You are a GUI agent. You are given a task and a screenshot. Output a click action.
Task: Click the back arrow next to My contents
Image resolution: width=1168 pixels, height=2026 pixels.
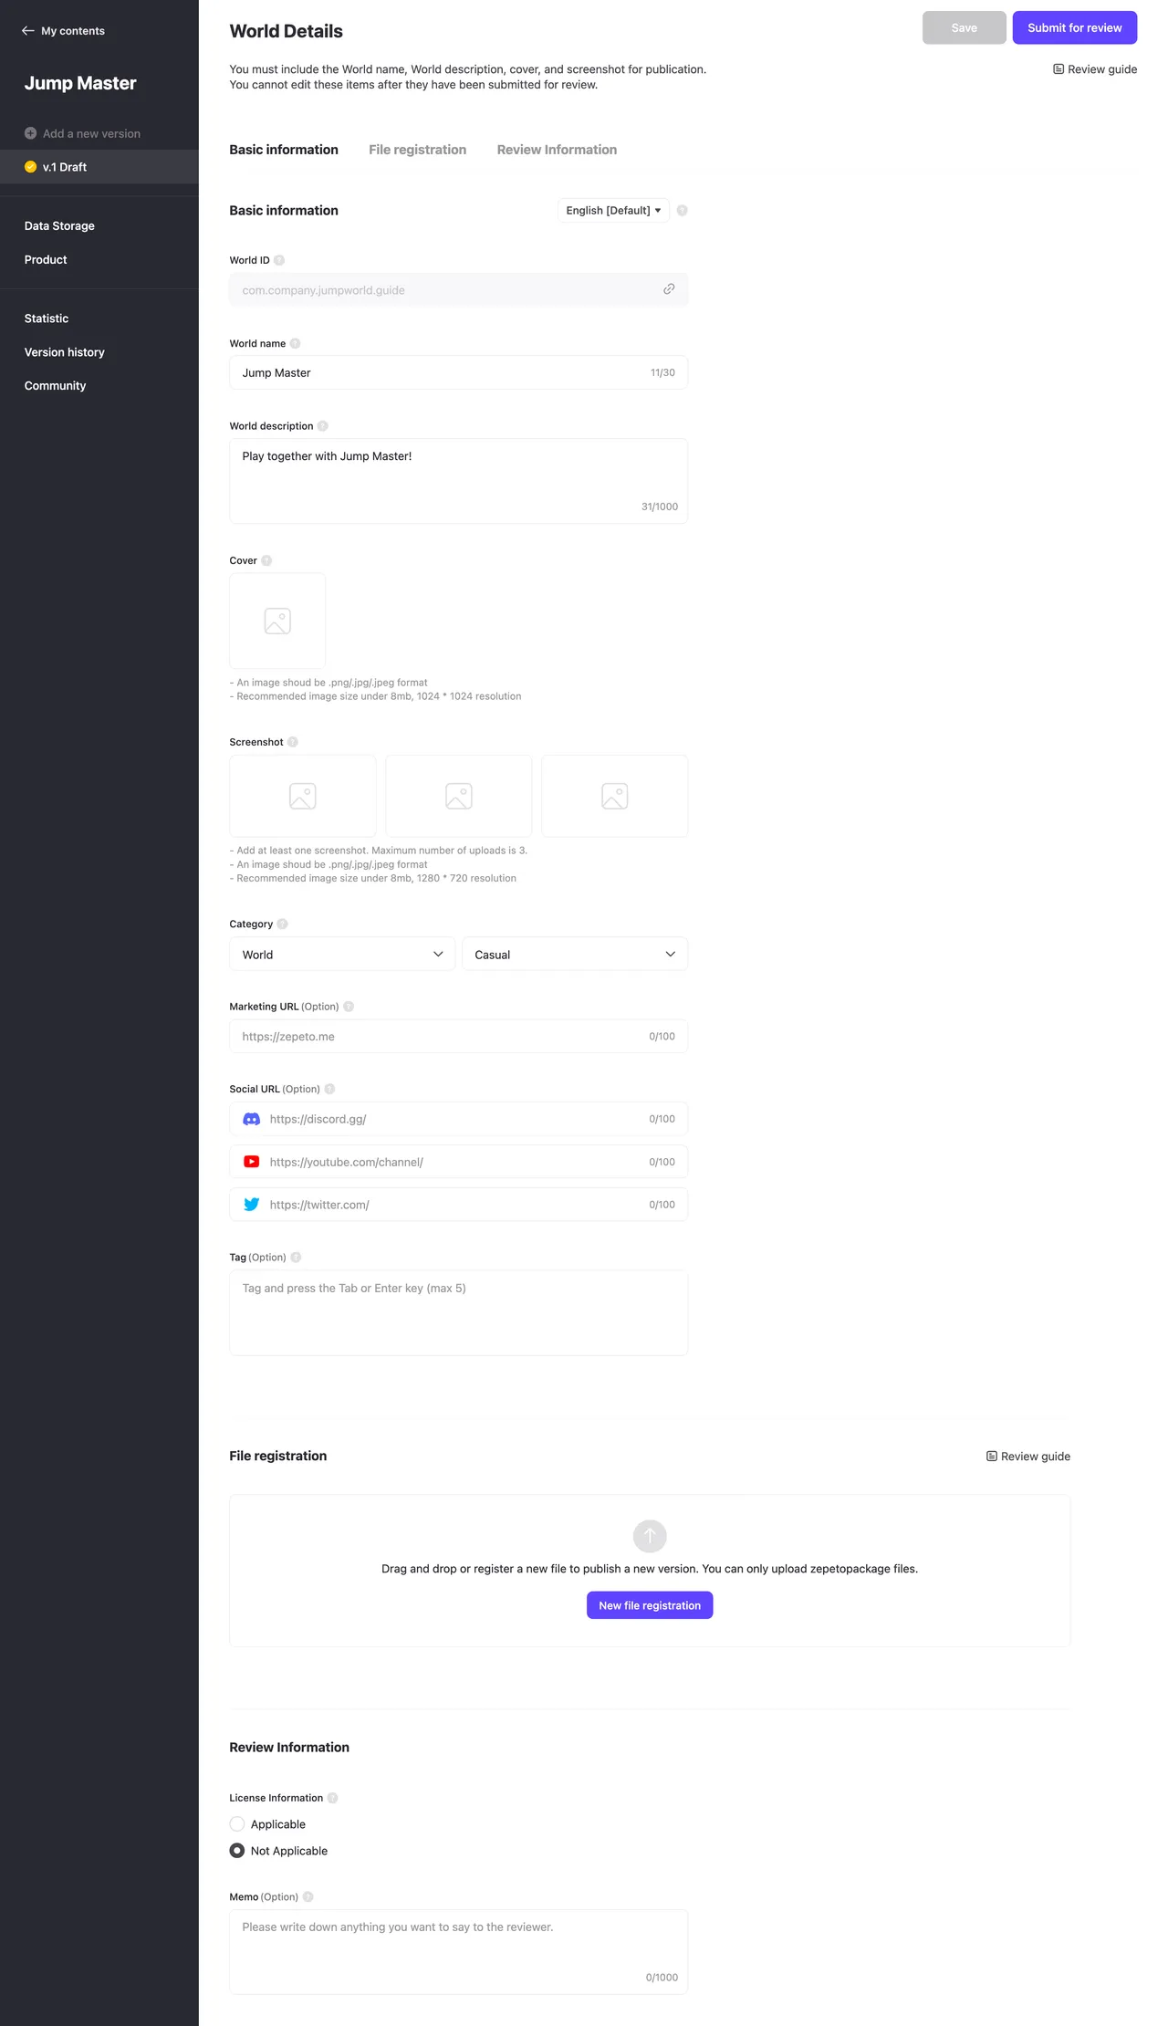[x=27, y=31]
